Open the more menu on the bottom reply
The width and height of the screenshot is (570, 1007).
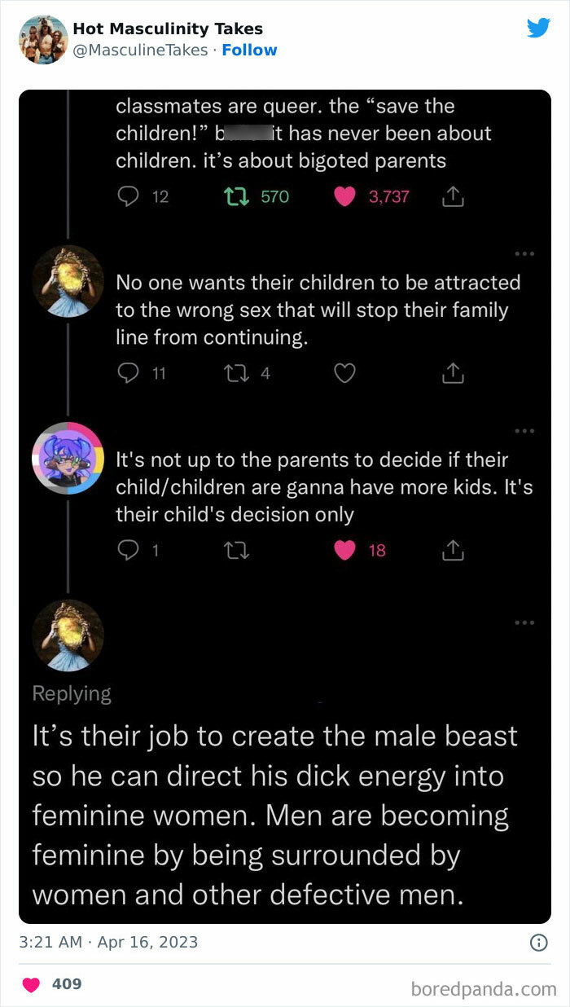(x=525, y=622)
